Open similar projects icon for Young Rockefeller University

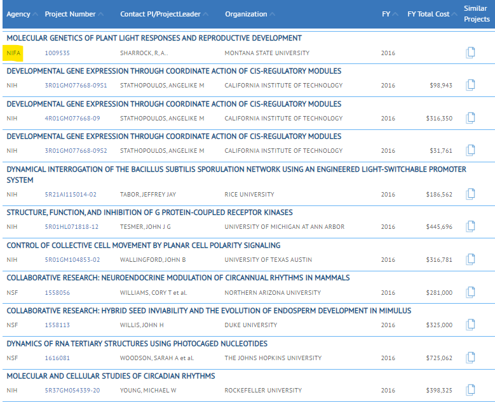pyautogui.click(x=470, y=390)
